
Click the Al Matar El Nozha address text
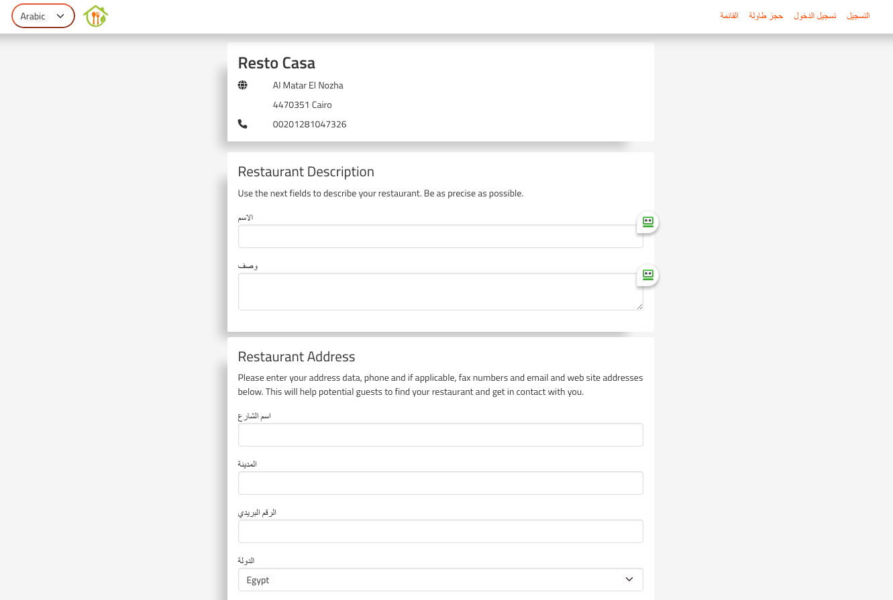point(308,85)
